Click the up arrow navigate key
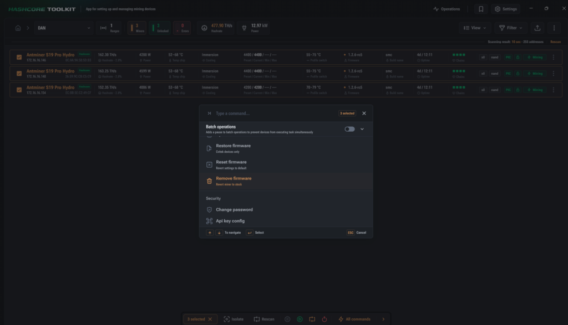 (210, 233)
